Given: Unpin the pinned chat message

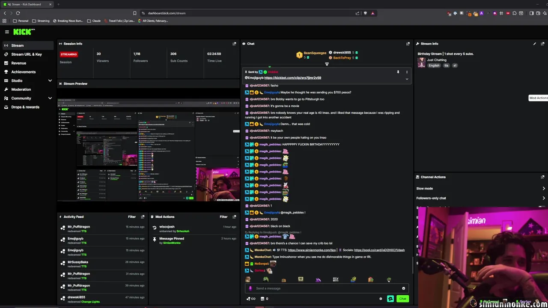Looking at the screenshot, I should pos(398,72).
